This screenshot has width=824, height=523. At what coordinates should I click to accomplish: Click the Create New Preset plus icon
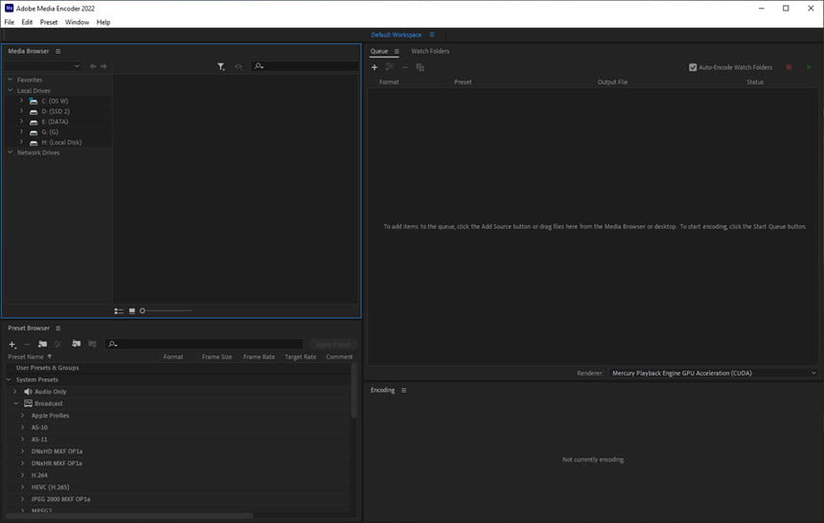point(12,344)
